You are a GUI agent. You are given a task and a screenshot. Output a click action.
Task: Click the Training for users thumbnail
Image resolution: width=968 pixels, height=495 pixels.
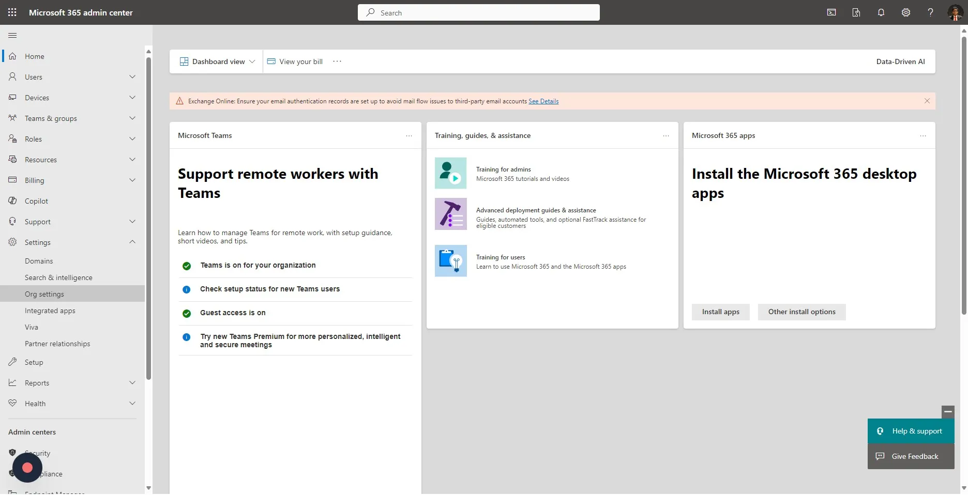coord(450,261)
